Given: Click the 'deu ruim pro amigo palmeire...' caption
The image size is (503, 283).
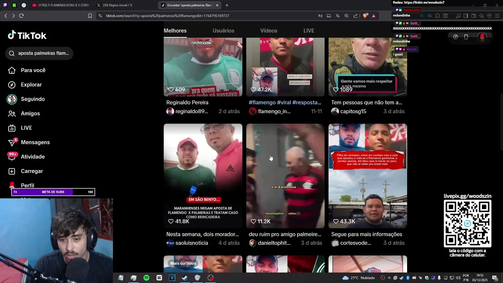Looking at the screenshot, I should pos(285,234).
